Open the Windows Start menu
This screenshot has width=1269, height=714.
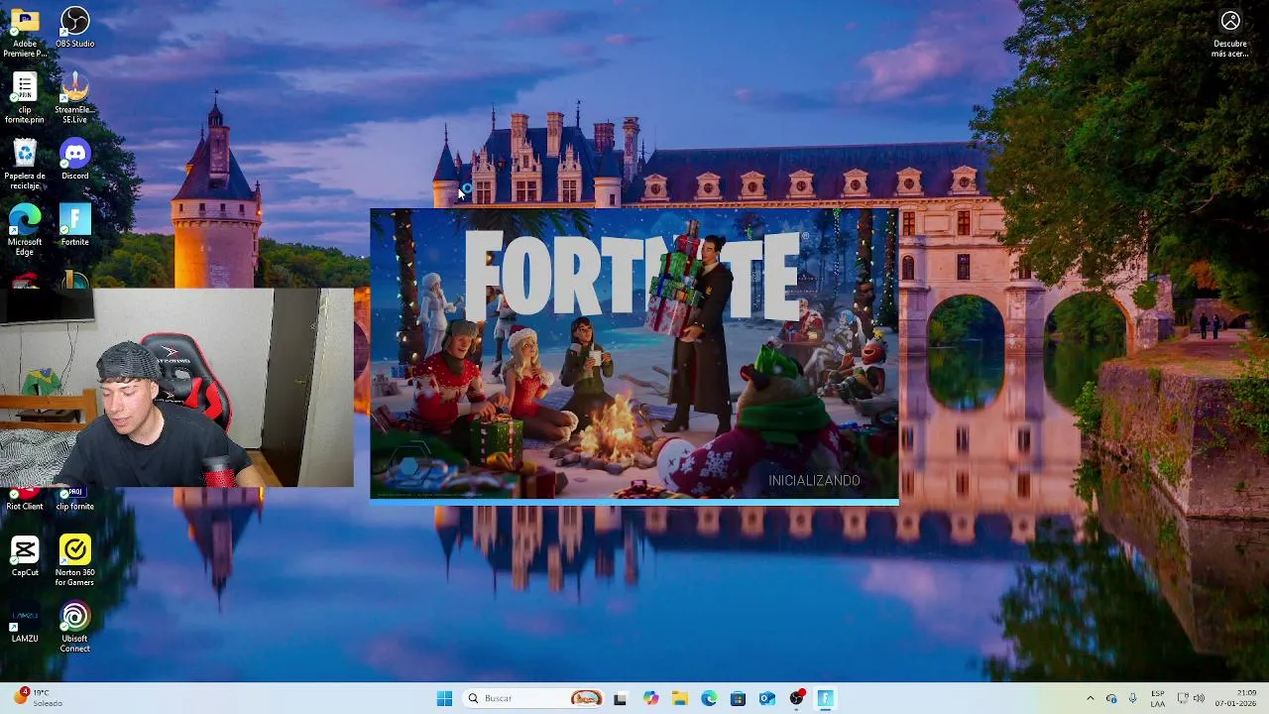pos(444,698)
